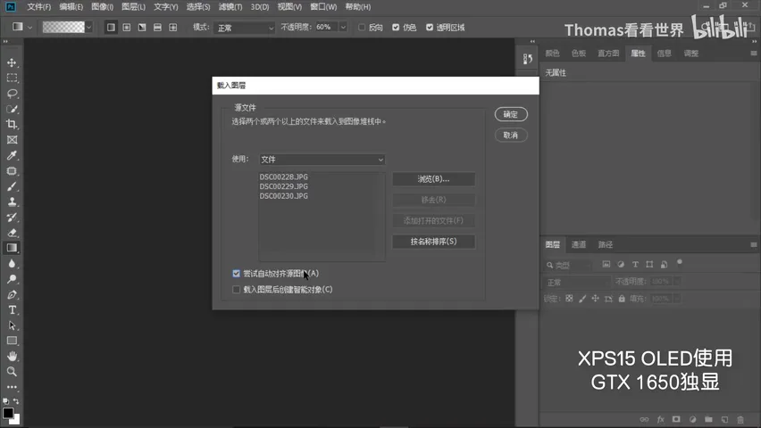
Task: Open the opacity 60% dropdown arrow
Action: point(343,28)
